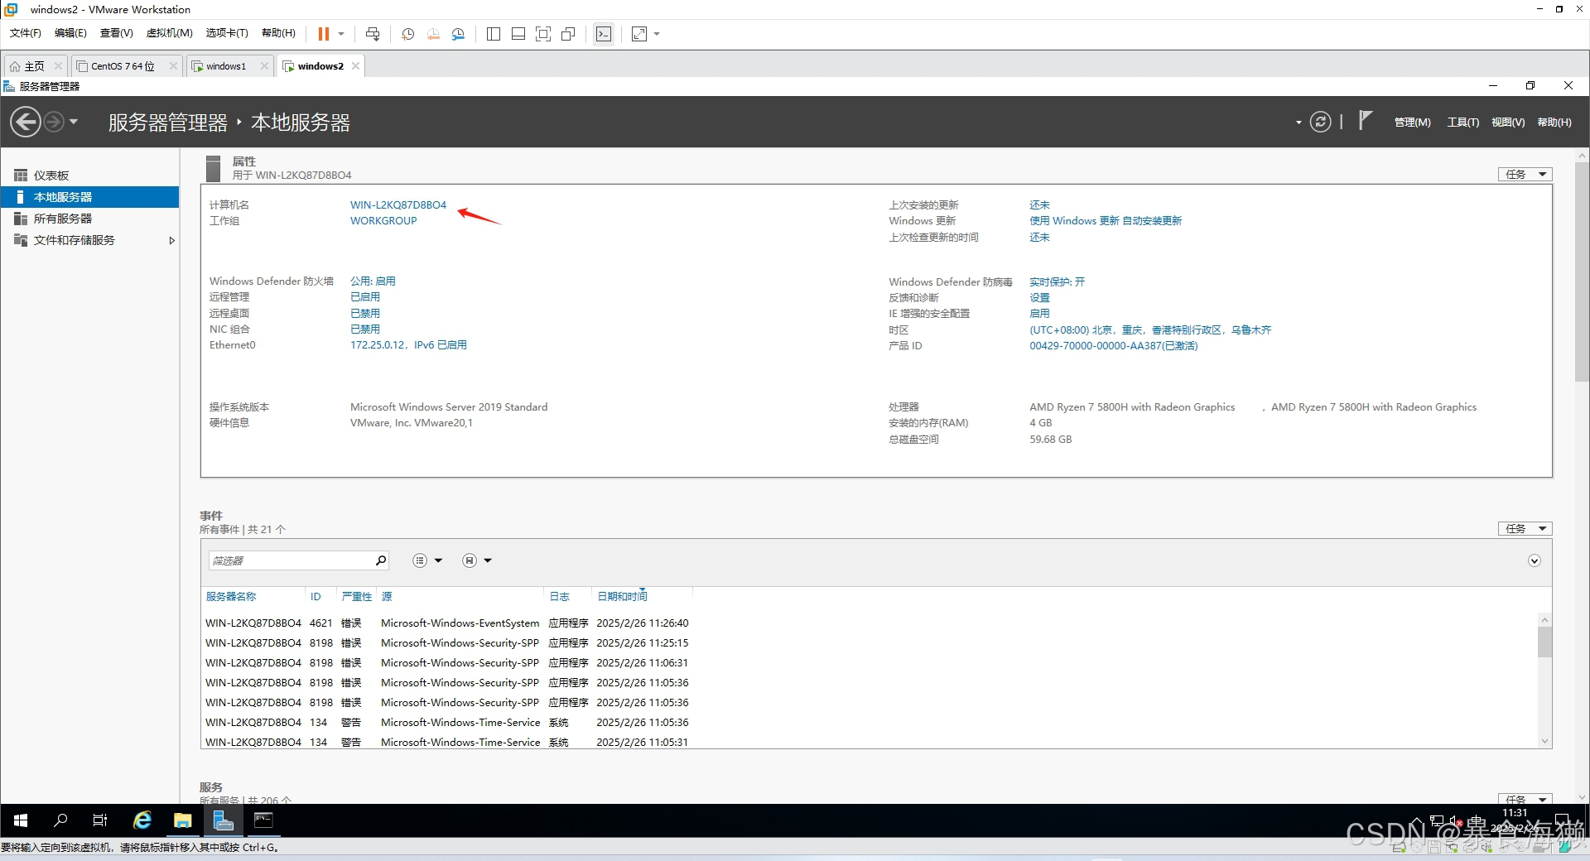Screen dimensions: 1590x861
Task: Expand the events filter panel chevron
Action: pos(1535,561)
